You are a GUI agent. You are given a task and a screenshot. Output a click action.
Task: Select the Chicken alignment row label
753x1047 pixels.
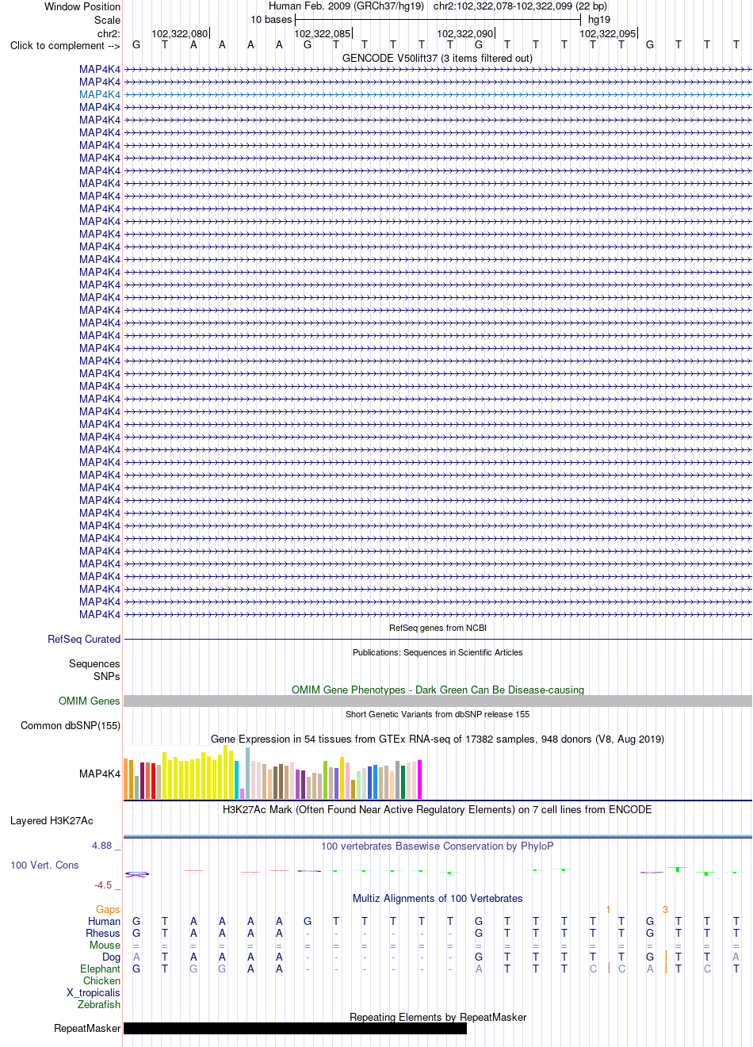101,980
